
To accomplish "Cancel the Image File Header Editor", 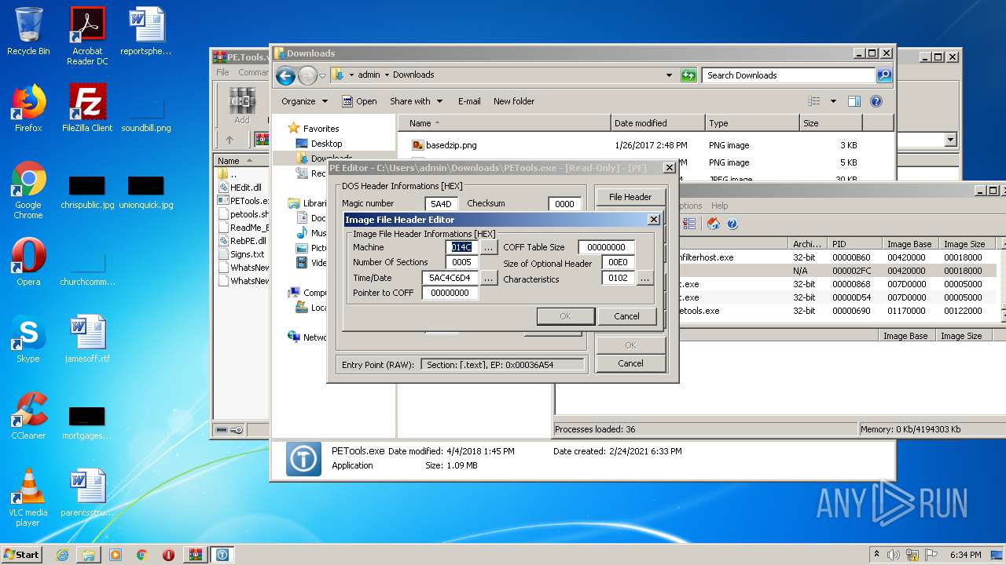I will [626, 316].
